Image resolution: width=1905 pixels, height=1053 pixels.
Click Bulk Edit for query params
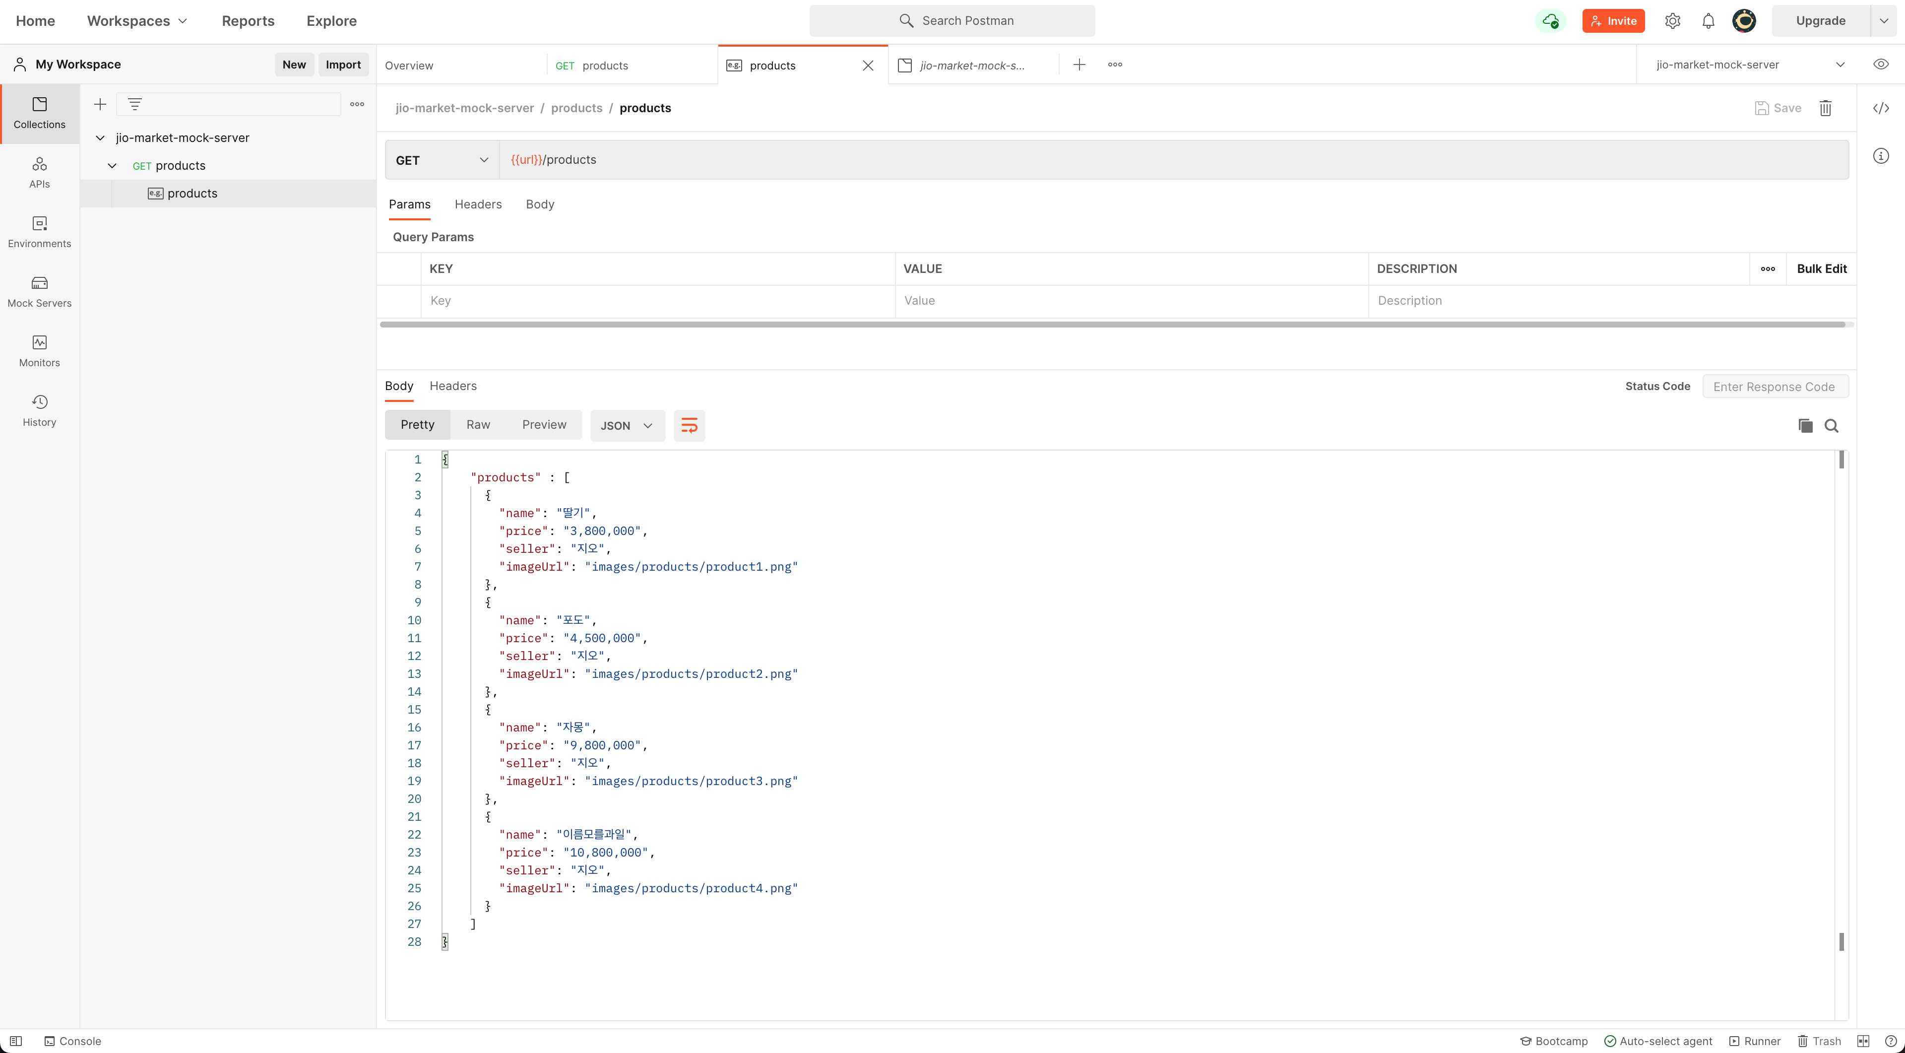[1822, 268]
